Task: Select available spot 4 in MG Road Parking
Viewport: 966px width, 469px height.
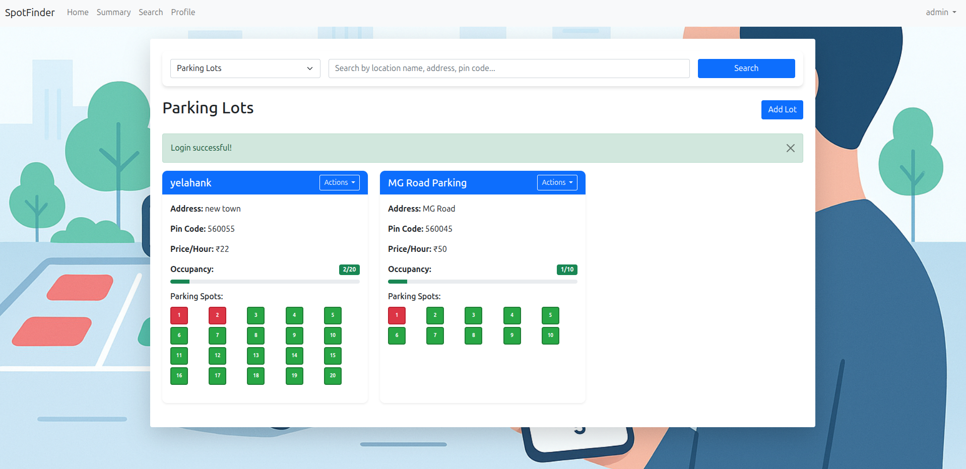Action: pyautogui.click(x=512, y=315)
